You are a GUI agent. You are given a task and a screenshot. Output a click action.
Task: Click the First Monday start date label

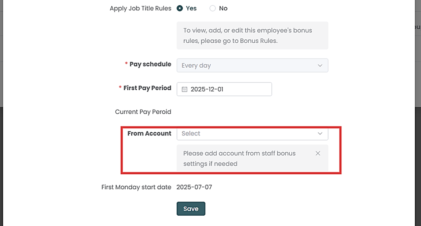(136, 187)
